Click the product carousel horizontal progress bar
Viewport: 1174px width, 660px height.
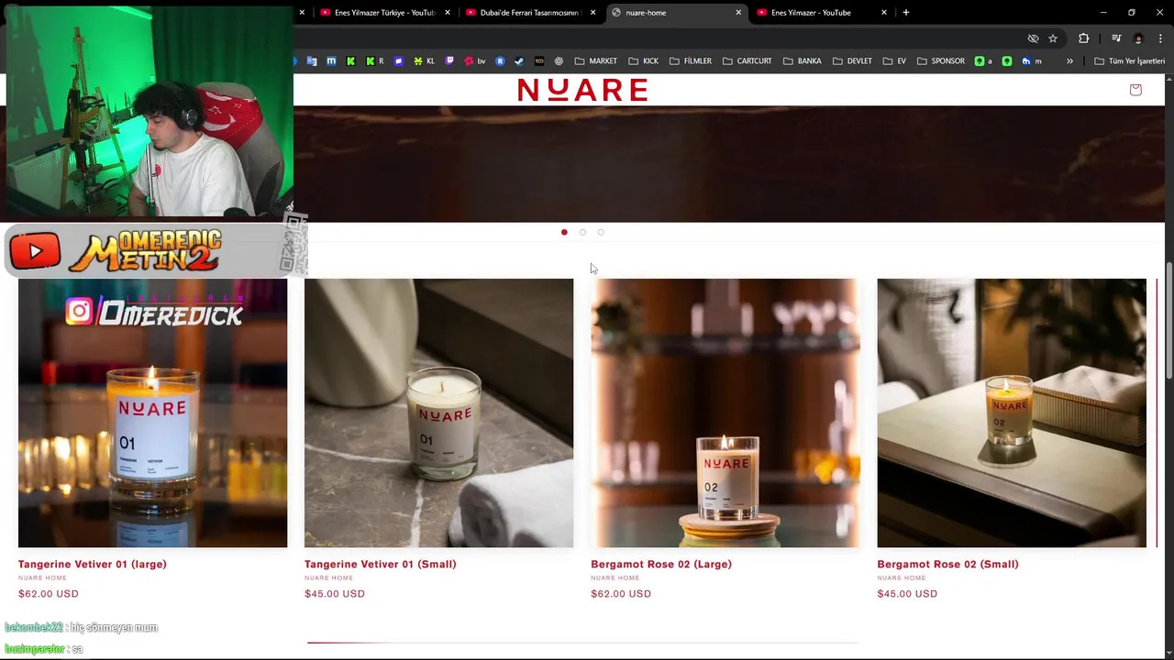582,643
